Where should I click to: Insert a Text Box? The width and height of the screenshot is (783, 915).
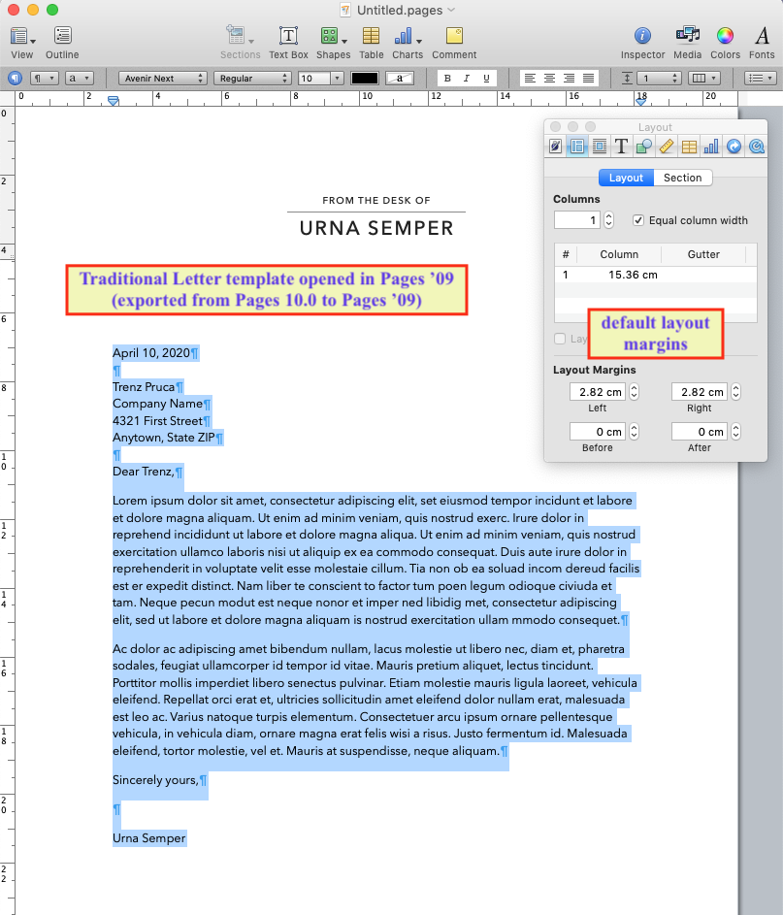tap(288, 43)
